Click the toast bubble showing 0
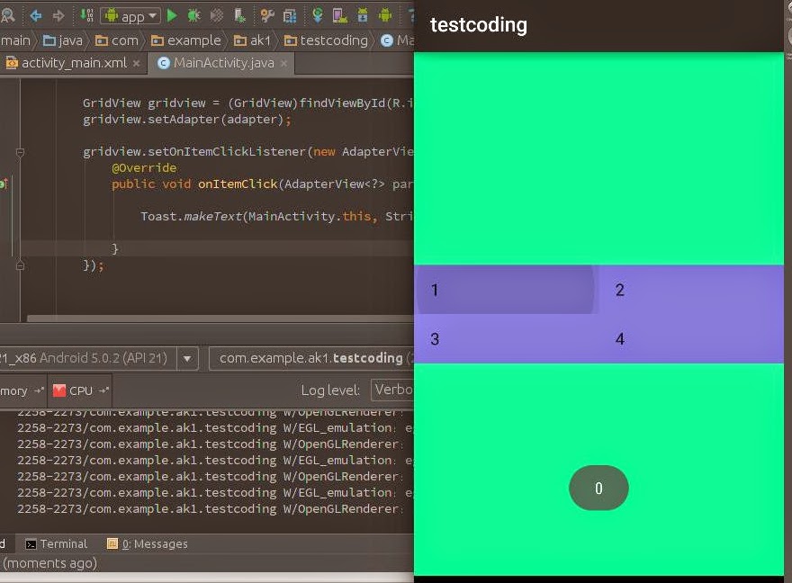This screenshot has width=792, height=583. click(x=598, y=489)
